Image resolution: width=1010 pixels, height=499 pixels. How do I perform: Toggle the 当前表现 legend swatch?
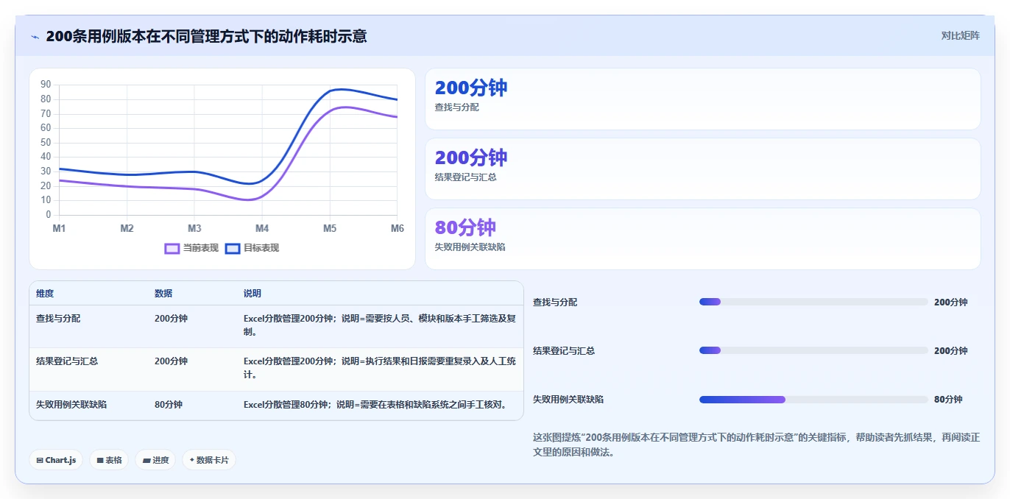pos(172,248)
